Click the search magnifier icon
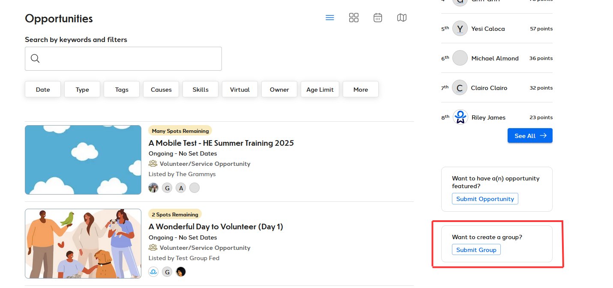Image resolution: width=613 pixels, height=288 pixels. 35,59
